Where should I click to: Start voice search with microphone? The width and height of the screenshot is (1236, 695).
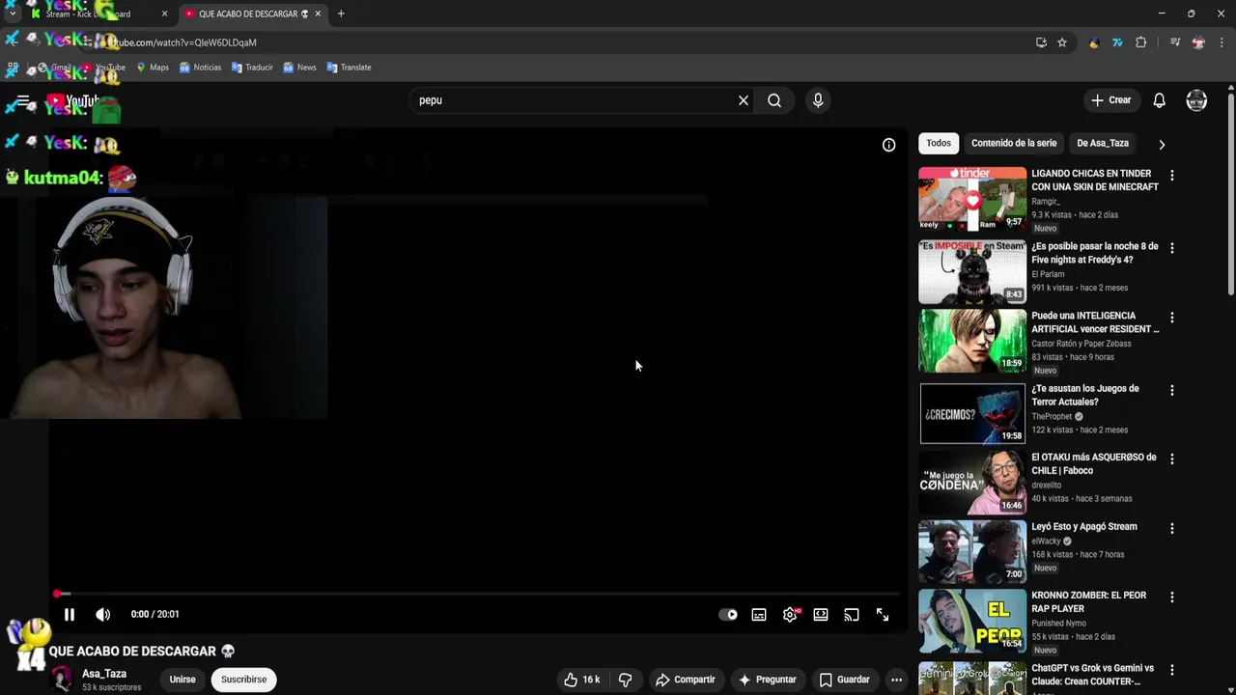click(818, 100)
